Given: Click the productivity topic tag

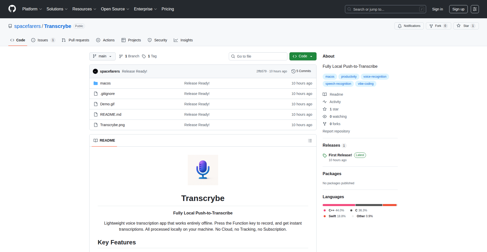Looking at the screenshot, I should tap(349, 77).
